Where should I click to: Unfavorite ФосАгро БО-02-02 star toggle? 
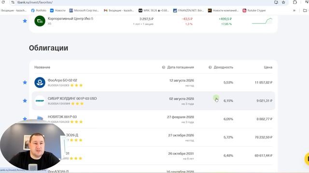(x=25, y=82)
